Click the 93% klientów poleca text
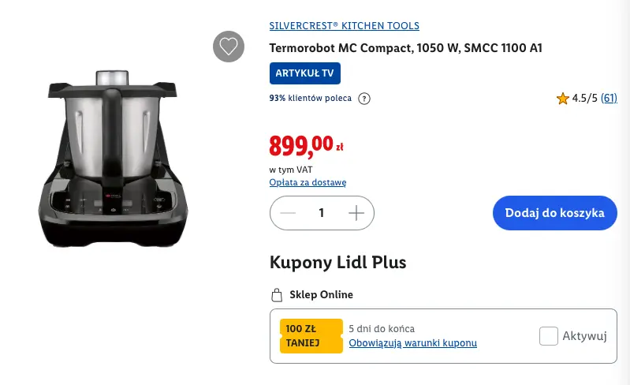 point(309,99)
